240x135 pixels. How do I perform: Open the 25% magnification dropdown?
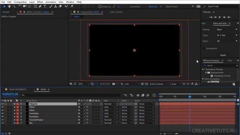(83, 84)
